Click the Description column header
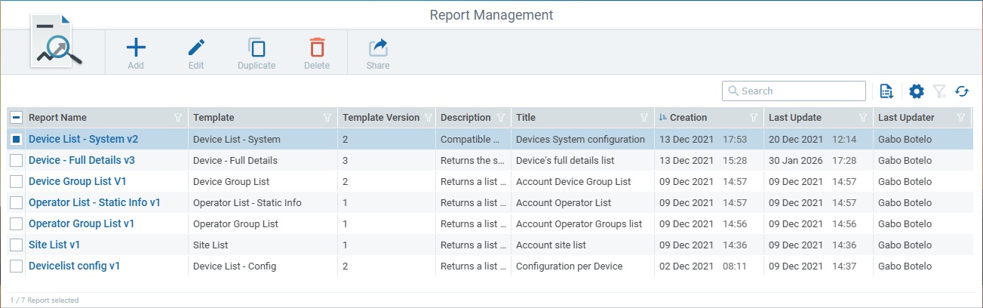The image size is (983, 308). (x=465, y=118)
